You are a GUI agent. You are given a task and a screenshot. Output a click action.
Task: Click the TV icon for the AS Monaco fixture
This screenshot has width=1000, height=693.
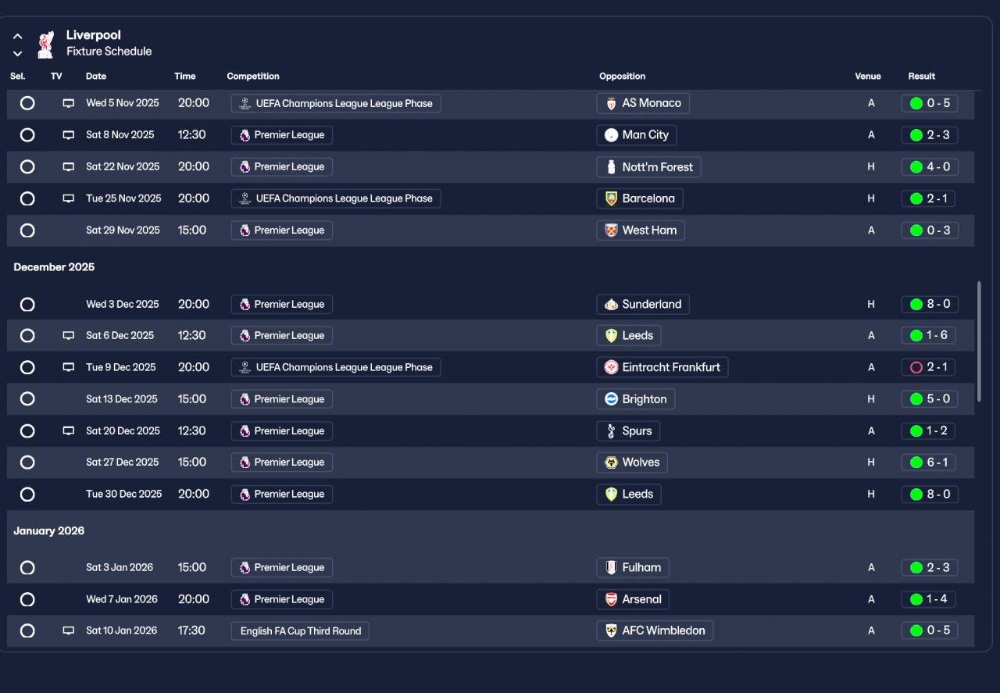[69, 103]
